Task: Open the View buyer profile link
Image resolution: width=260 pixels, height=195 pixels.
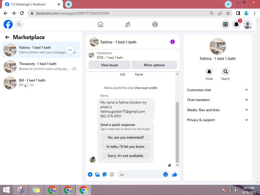Action: (x=146, y=88)
